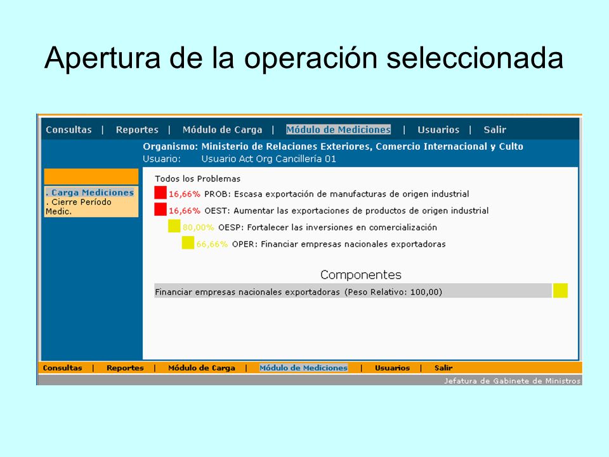This screenshot has width=609, height=457.
Task: Open Consultas in the top navigation bar
Action: [x=69, y=129]
